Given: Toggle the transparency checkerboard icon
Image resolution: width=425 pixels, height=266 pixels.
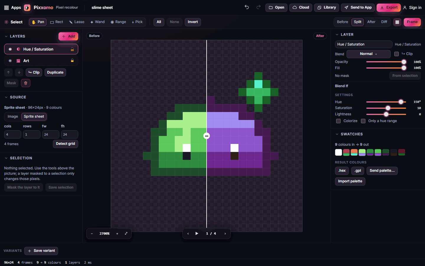Looking at the screenshot, I should click(x=397, y=22).
